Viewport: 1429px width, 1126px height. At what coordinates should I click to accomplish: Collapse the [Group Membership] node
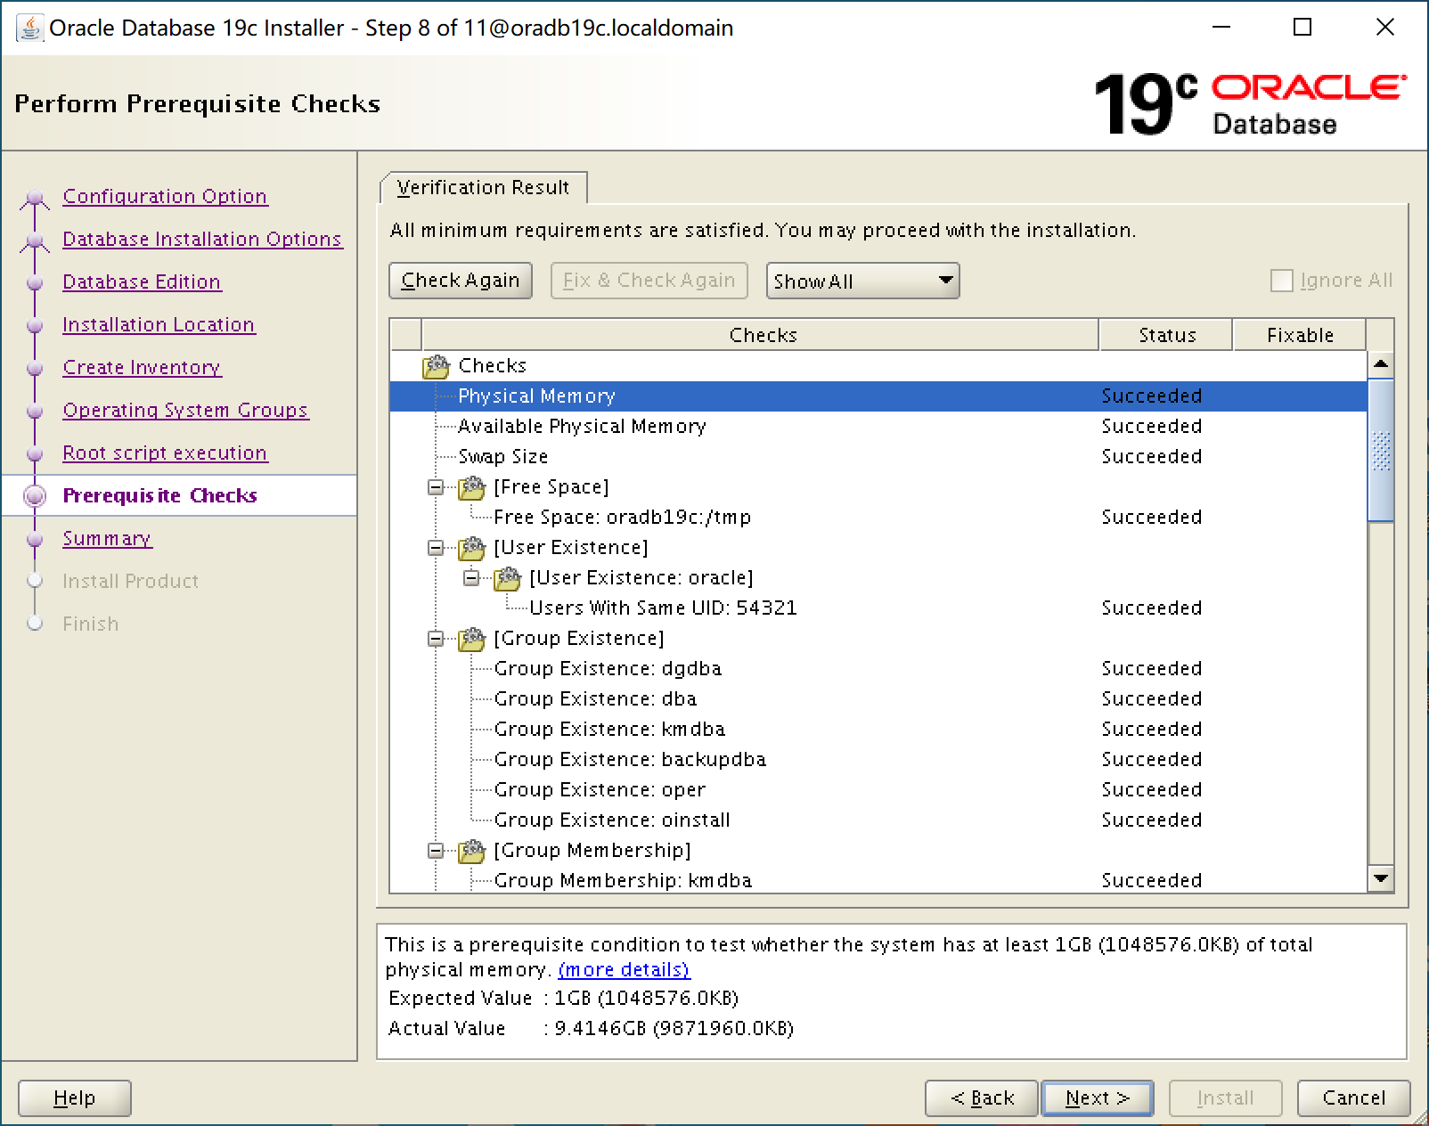436,851
